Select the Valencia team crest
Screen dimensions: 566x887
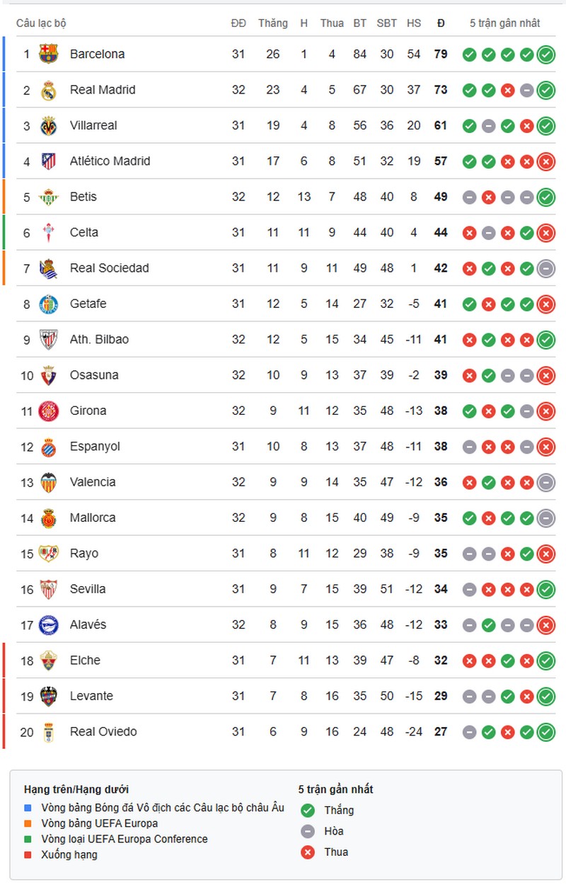[48, 482]
